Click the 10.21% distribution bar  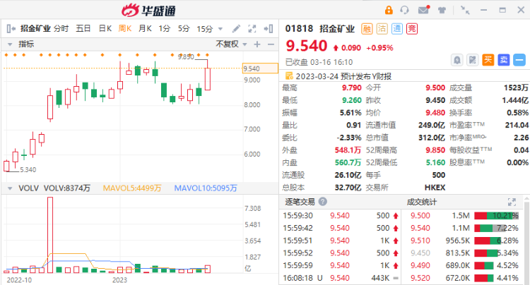click(x=496, y=216)
